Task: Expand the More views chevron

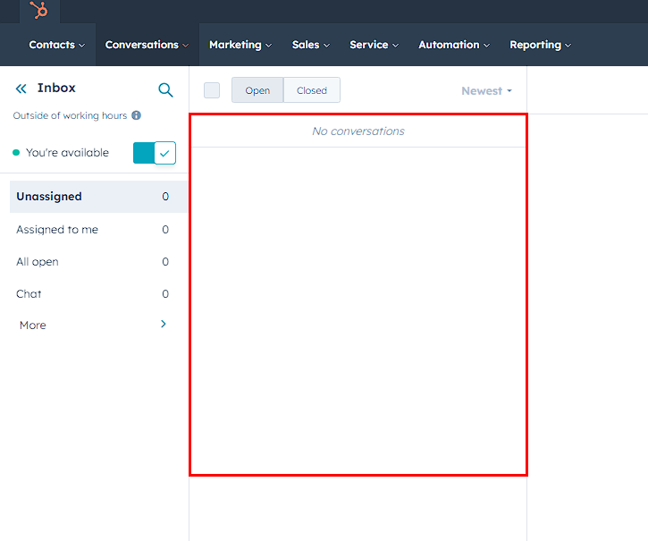Action: point(164,324)
